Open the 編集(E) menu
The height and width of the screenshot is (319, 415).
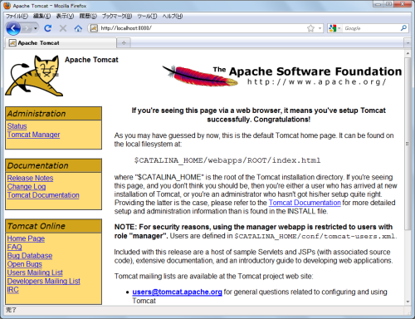41,16
